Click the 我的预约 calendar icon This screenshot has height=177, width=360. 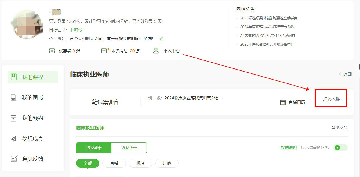click(13, 118)
